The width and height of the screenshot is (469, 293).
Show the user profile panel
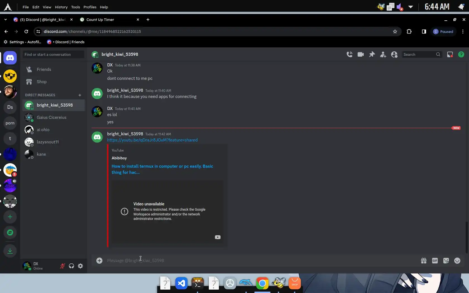pyautogui.click(x=394, y=54)
